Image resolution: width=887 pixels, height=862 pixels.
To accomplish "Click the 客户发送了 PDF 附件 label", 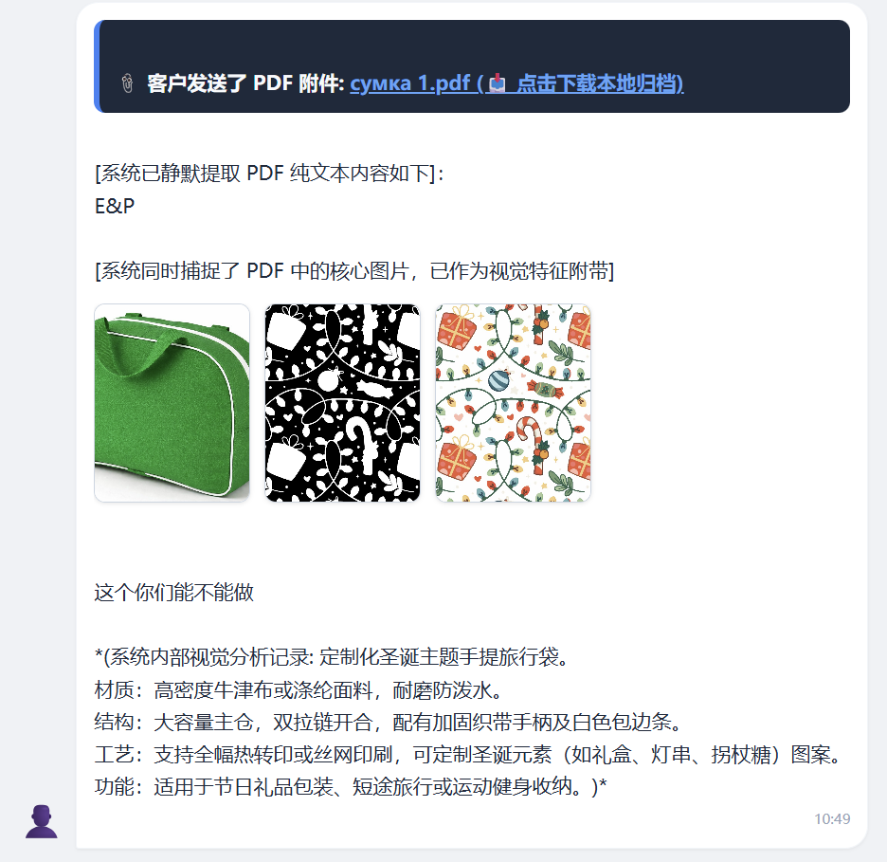I will pyautogui.click(x=245, y=83).
